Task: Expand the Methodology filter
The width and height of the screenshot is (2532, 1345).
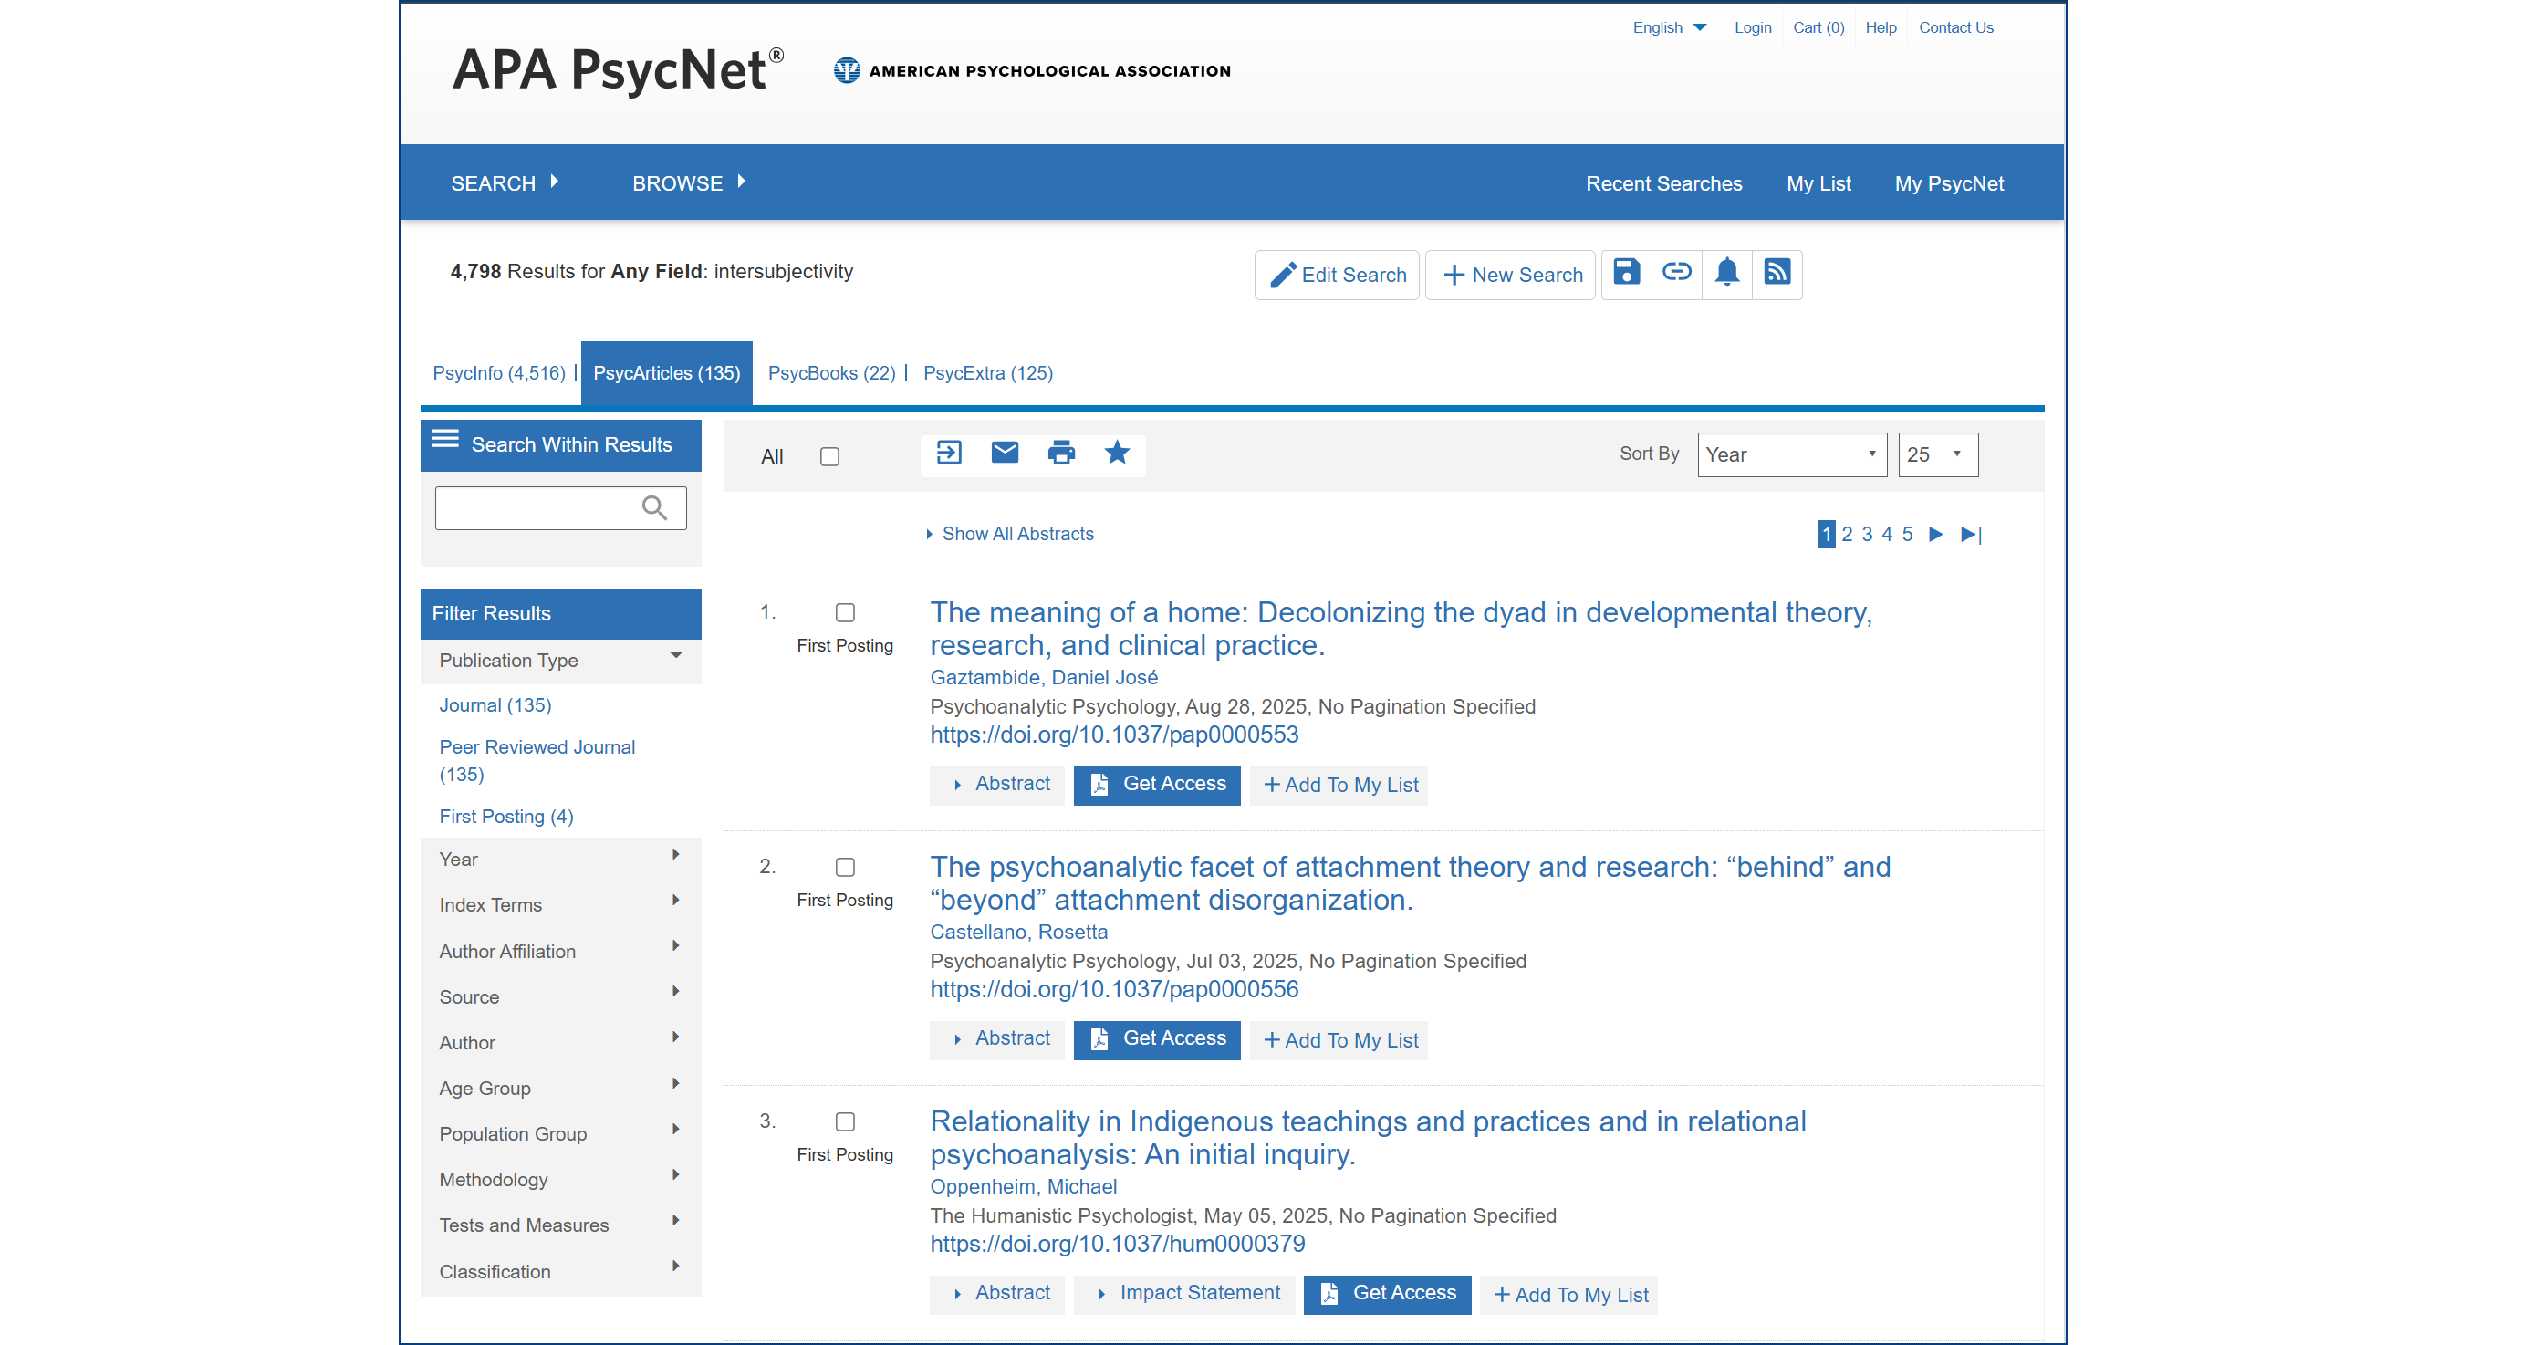Action: point(561,1180)
